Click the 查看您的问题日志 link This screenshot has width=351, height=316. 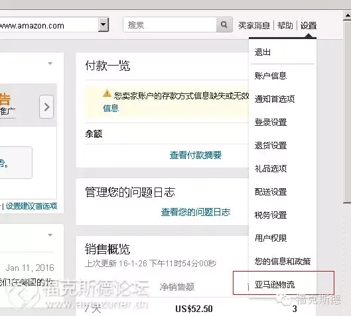196,212
